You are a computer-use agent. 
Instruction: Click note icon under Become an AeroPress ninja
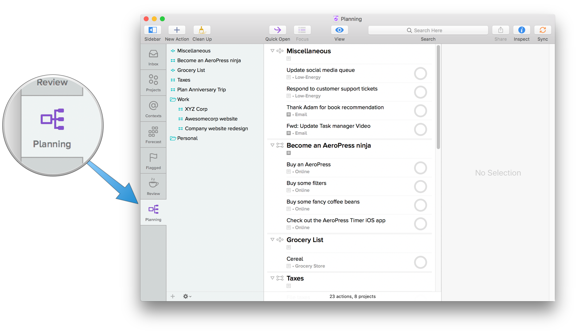pyautogui.click(x=289, y=153)
